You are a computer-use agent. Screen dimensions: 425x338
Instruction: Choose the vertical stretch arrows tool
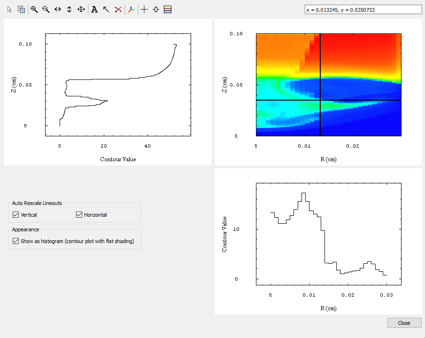coord(69,9)
